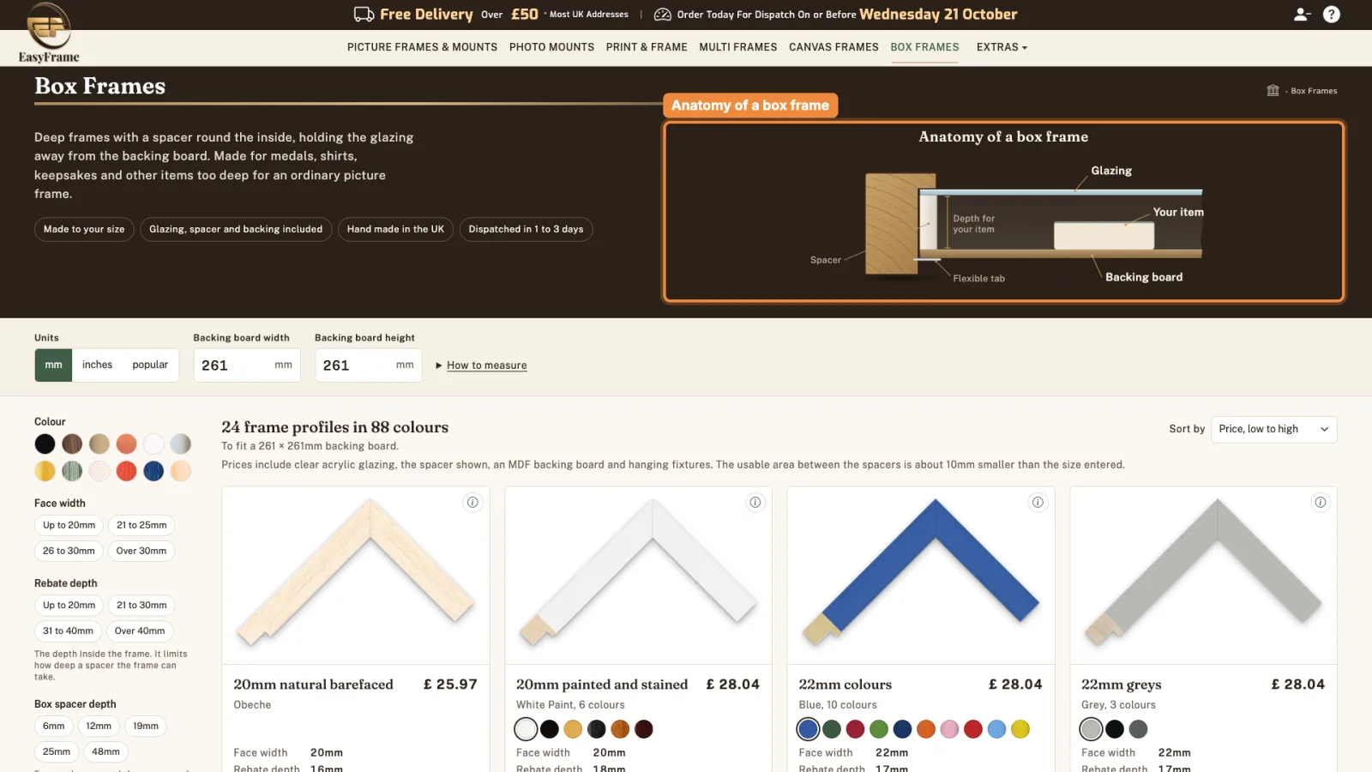Image resolution: width=1372 pixels, height=772 pixels.
Task: Click the Backing board width field
Action: coord(247,365)
